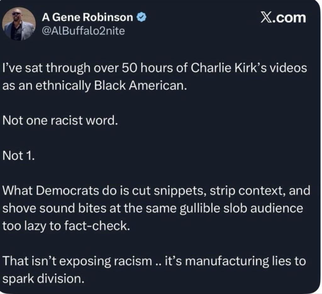Select the line "as an ethnically Black American."
This screenshot has width=322, height=294.
[x=95, y=86]
